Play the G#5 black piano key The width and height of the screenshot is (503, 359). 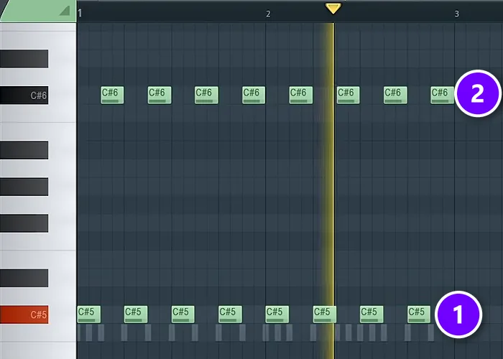(x=24, y=187)
